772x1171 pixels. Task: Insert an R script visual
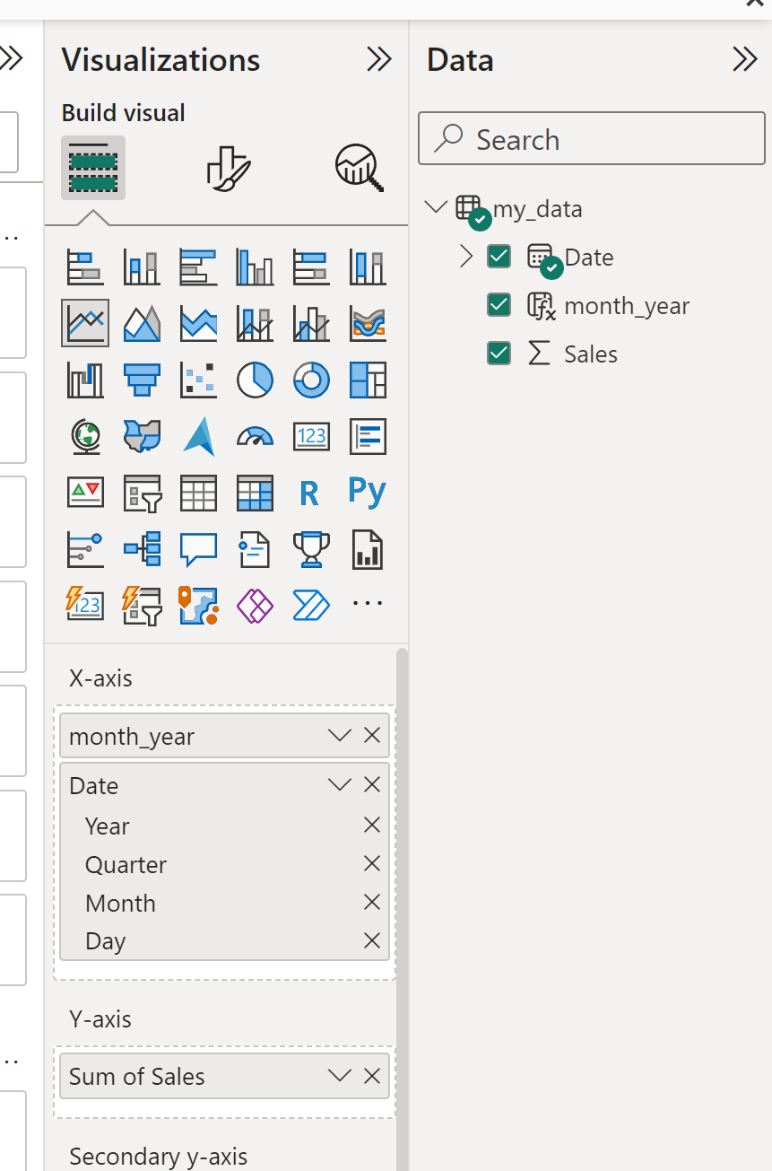309,493
